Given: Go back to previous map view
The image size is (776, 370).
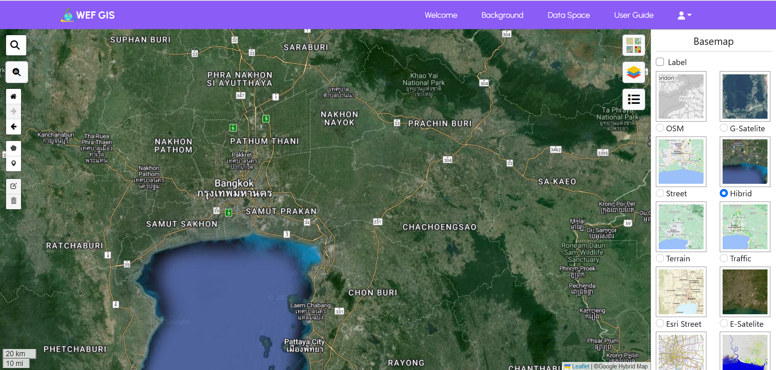Looking at the screenshot, I should click(x=13, y=127).
